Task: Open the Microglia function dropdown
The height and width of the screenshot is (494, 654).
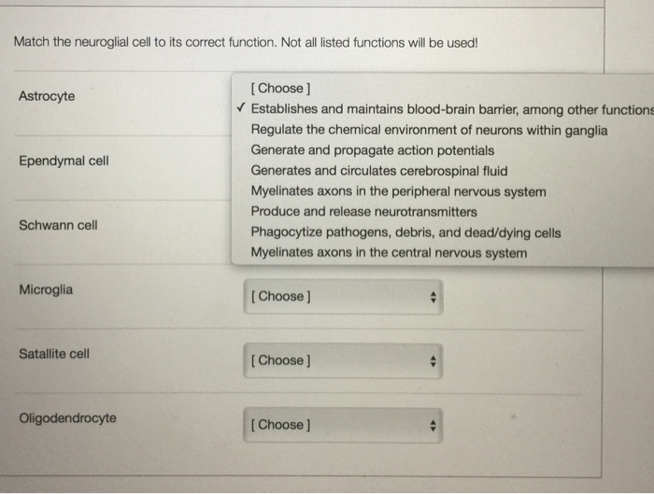Action: 342,297
